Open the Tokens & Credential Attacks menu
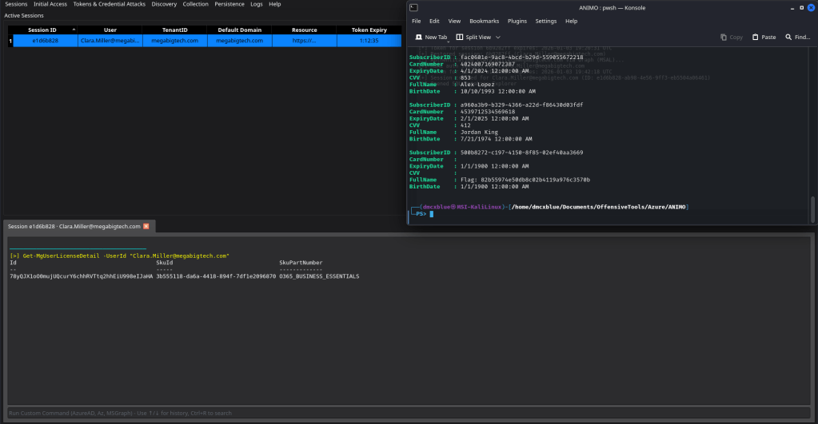 (110, 4)
